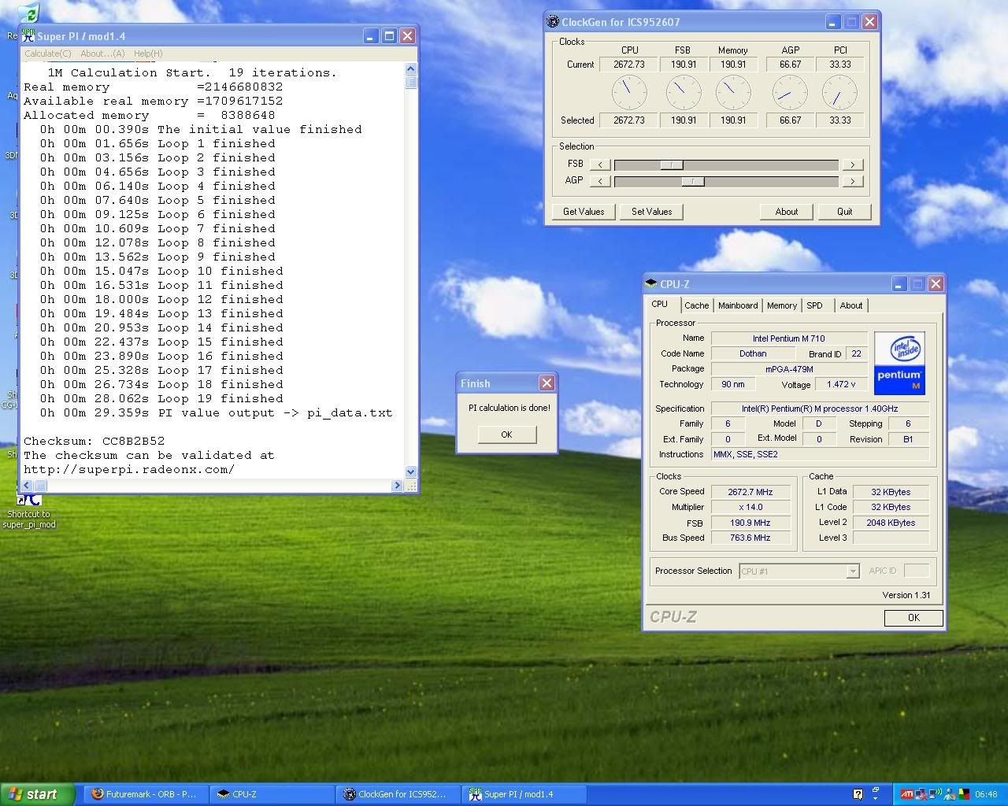Click the taskbar clock showing 06:48
This screenshot has width=1008, height=806.
click(x=986, y=794)
